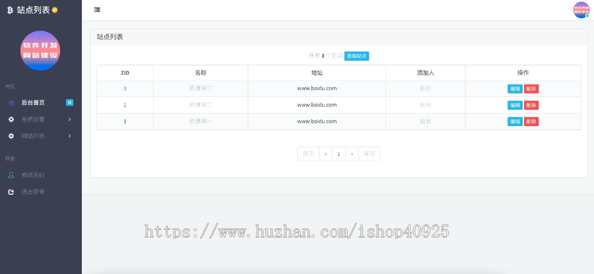Viewport: 594px width, 274px height.
Task: Click ZID cell 2
Action: point(125,105)
